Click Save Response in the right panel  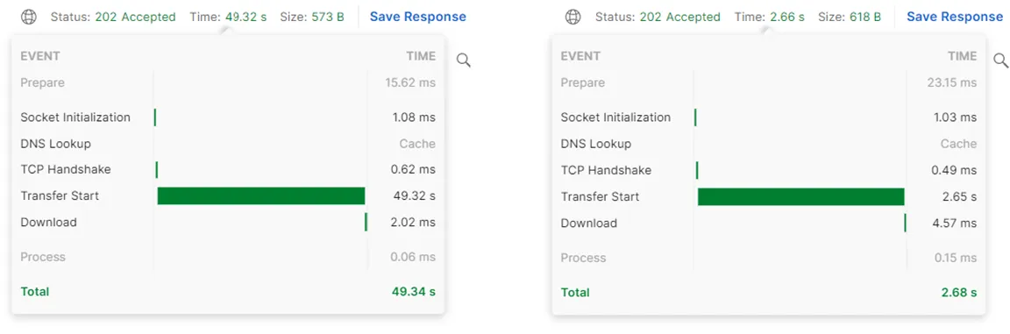click(x=955, y=17)
